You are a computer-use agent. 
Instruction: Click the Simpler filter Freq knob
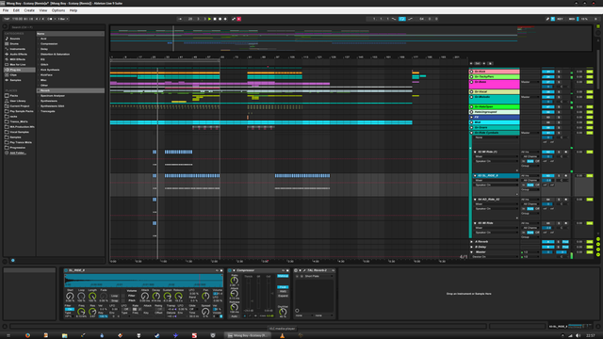pyautogui.click(x=81, y=312)
